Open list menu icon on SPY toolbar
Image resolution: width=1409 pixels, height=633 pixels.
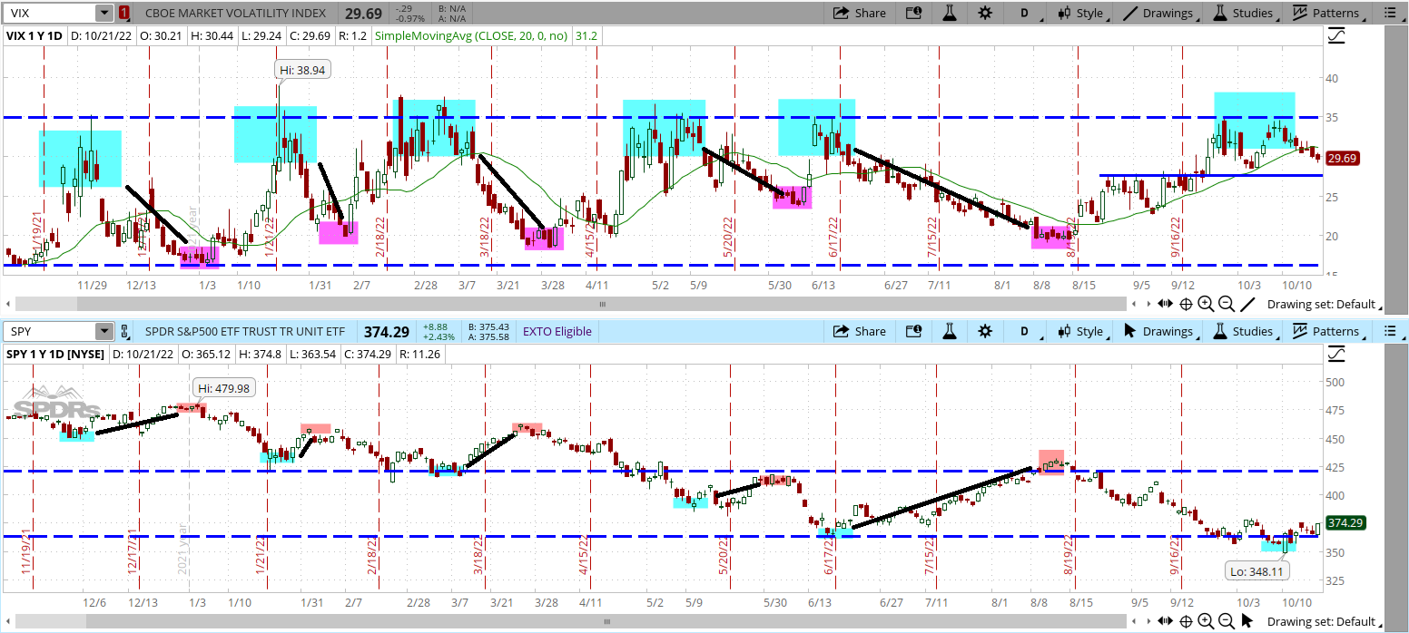(x=1389, y=331)
